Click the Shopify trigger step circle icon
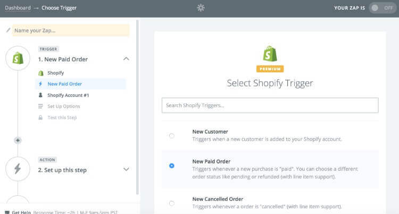 click(x=18, y=57)
